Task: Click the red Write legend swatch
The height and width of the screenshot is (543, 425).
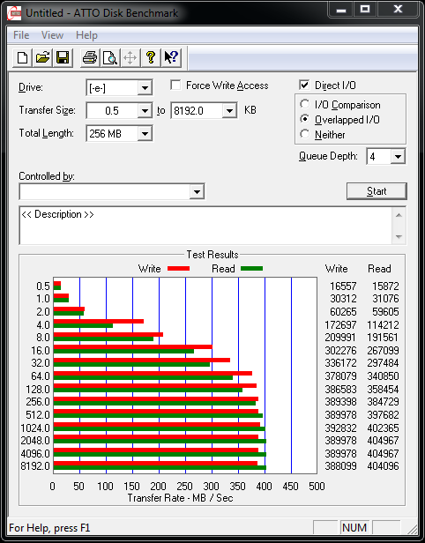Action: coord(178,268)
